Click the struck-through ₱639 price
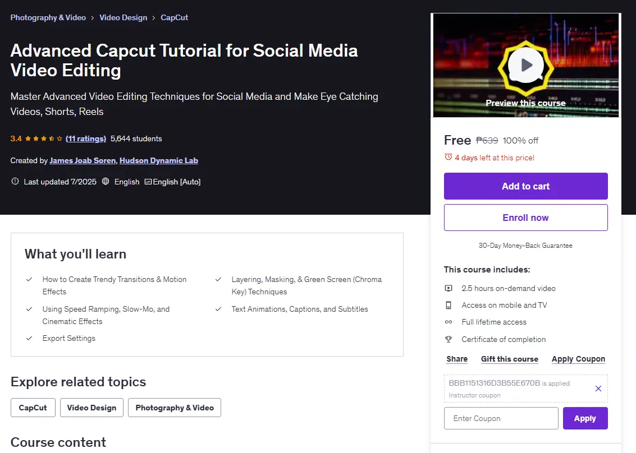This screenshot has width=636, height=453. coord(487,140)
